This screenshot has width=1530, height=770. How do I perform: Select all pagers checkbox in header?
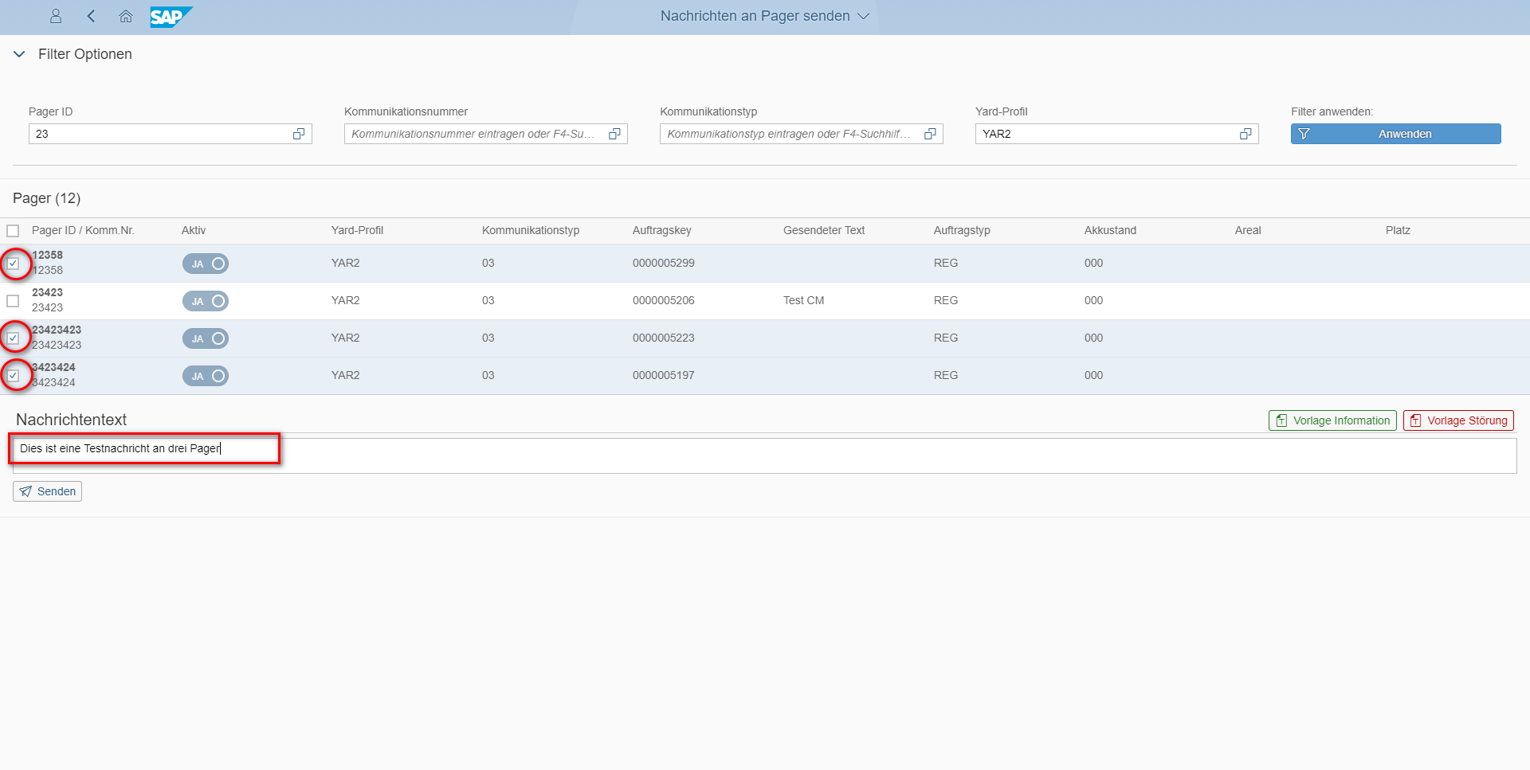(x=13, y=231)
